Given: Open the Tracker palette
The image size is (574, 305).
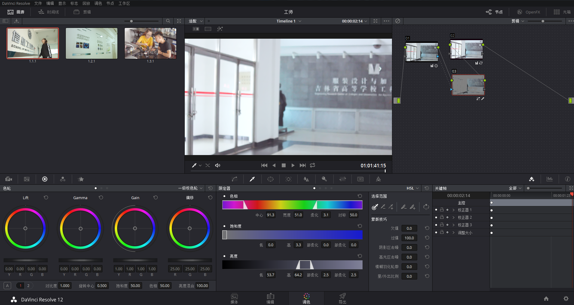Looking at the screenshot, I should 288,179.
